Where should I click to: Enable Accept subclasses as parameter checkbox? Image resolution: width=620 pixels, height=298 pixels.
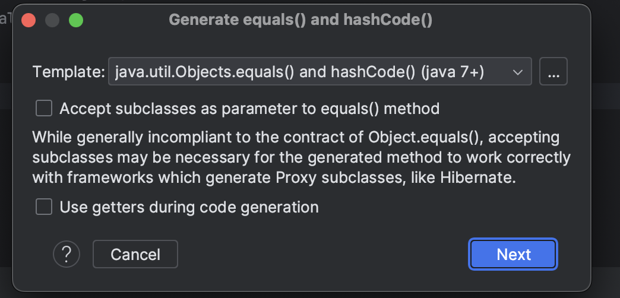click(44, 108)
